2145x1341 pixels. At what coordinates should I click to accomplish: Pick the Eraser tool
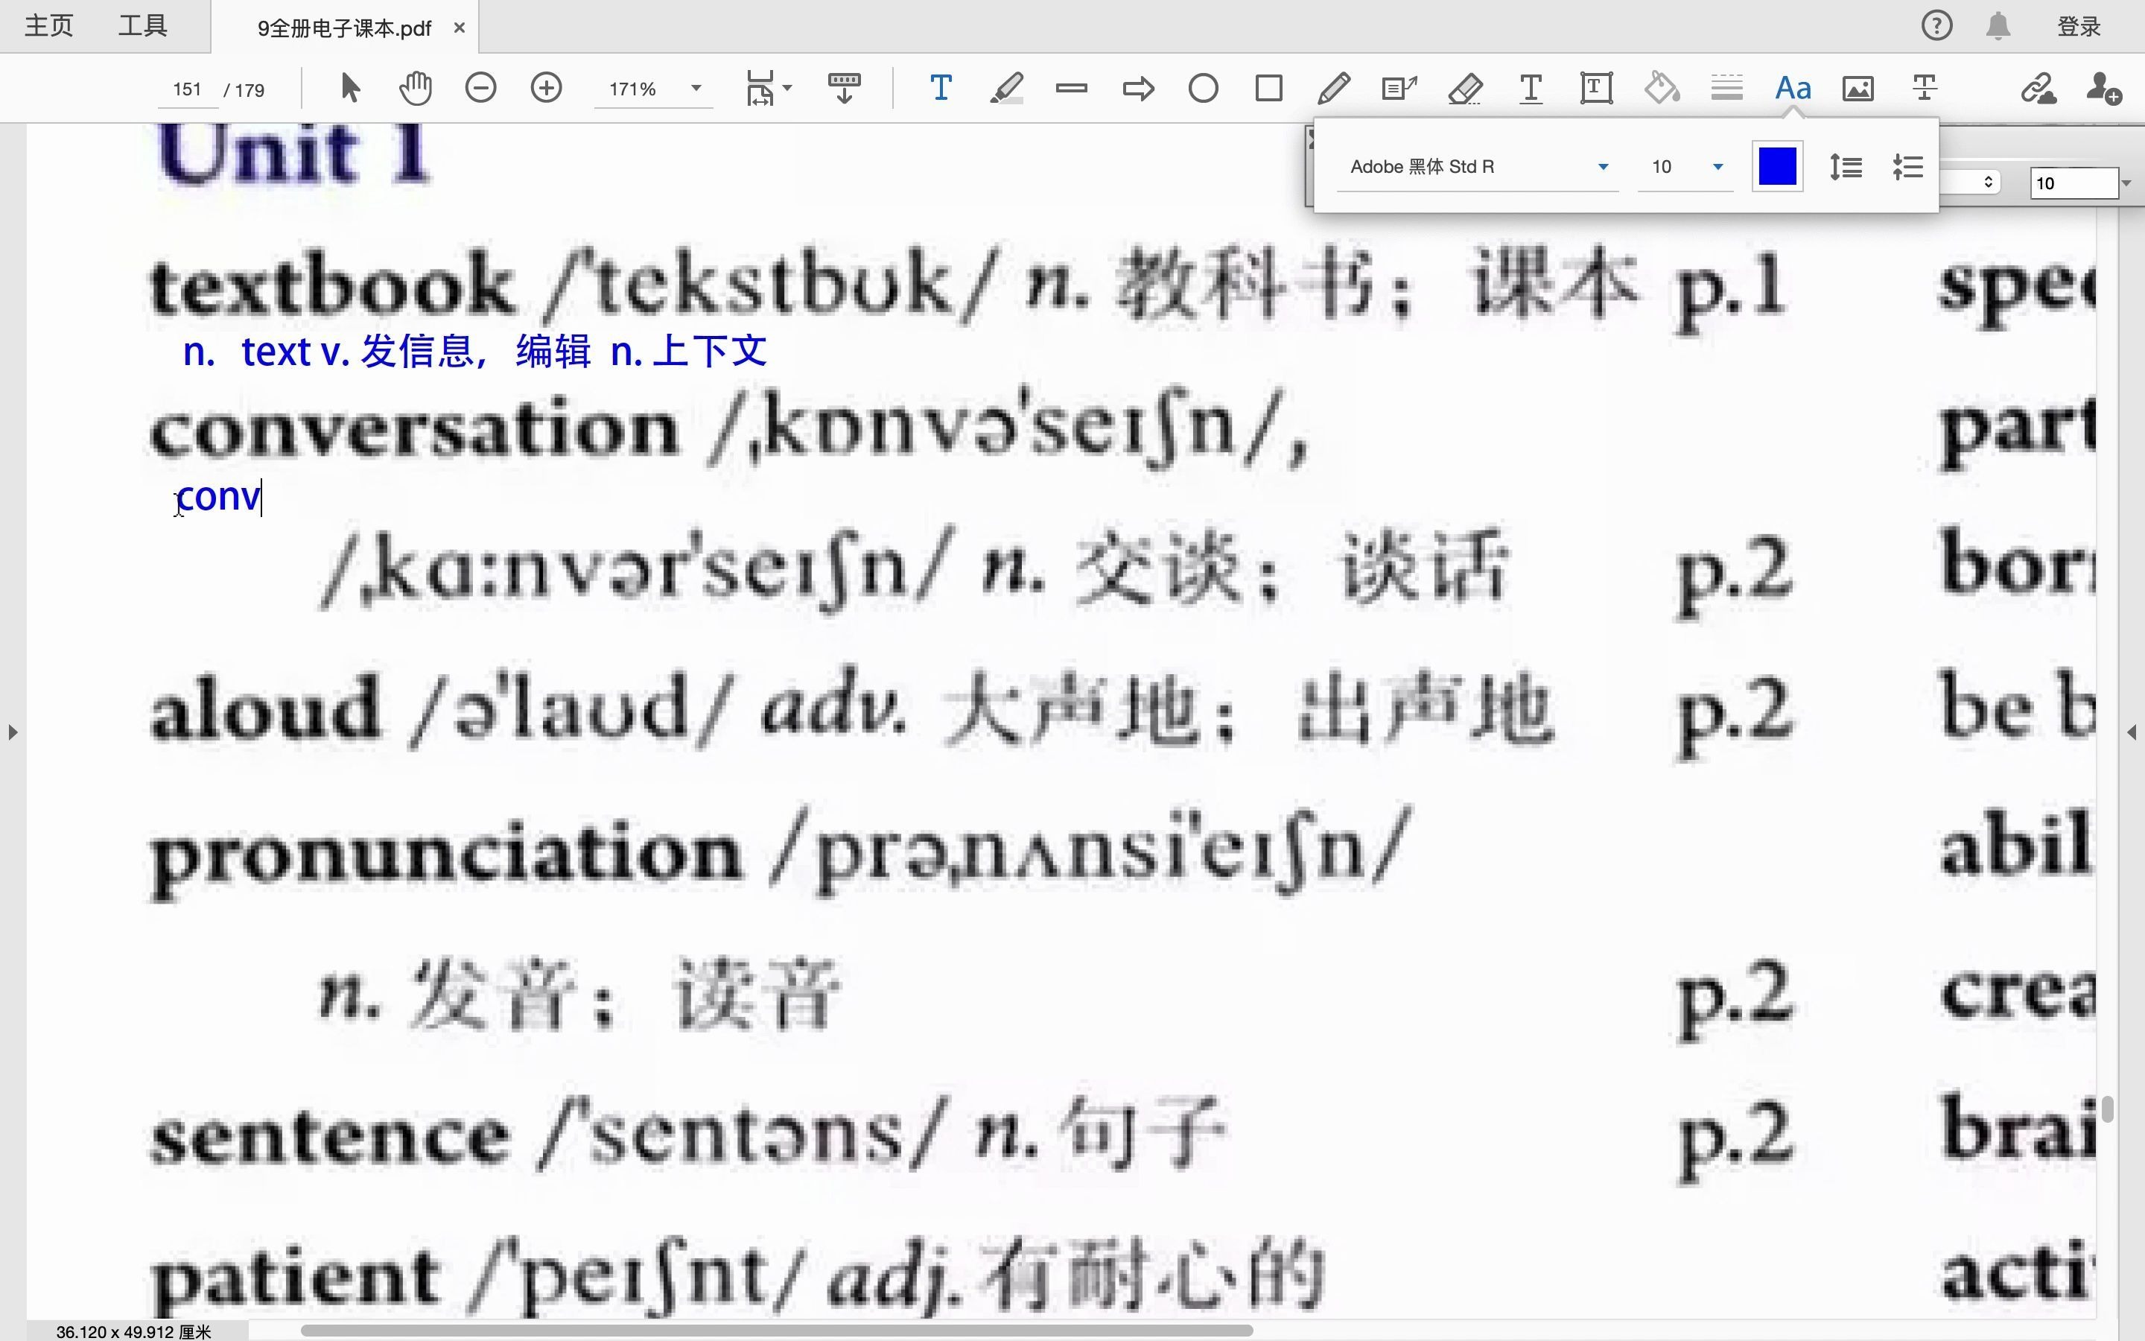pos(1465,88)
